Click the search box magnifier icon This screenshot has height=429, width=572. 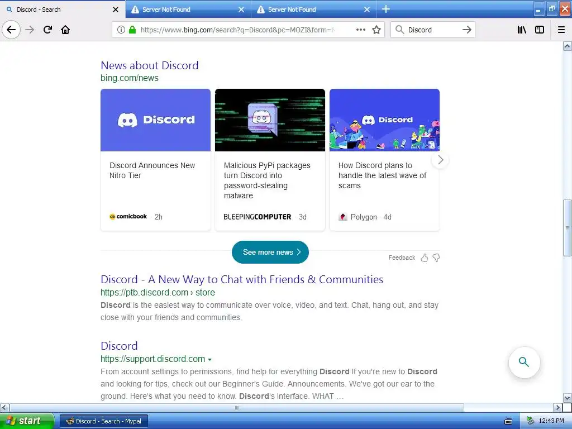pyautogui.click(x=400, y=30)
